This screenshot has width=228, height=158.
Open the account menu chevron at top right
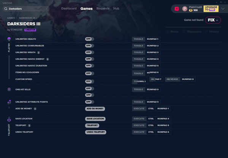pyautogui.click(x=223, y=8)
